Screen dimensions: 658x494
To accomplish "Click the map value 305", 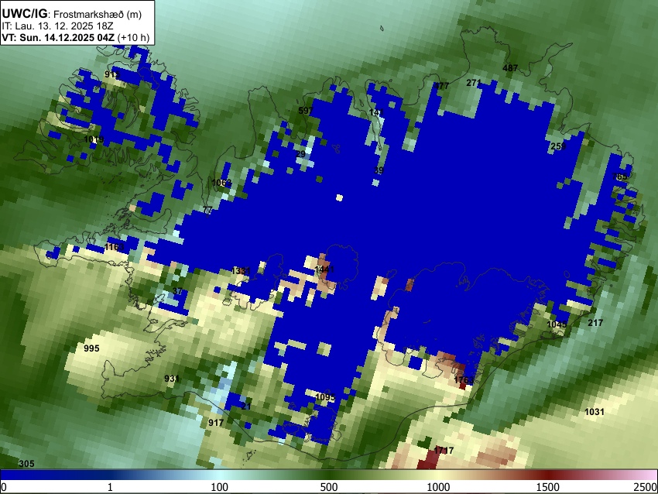I will point(26,464).
